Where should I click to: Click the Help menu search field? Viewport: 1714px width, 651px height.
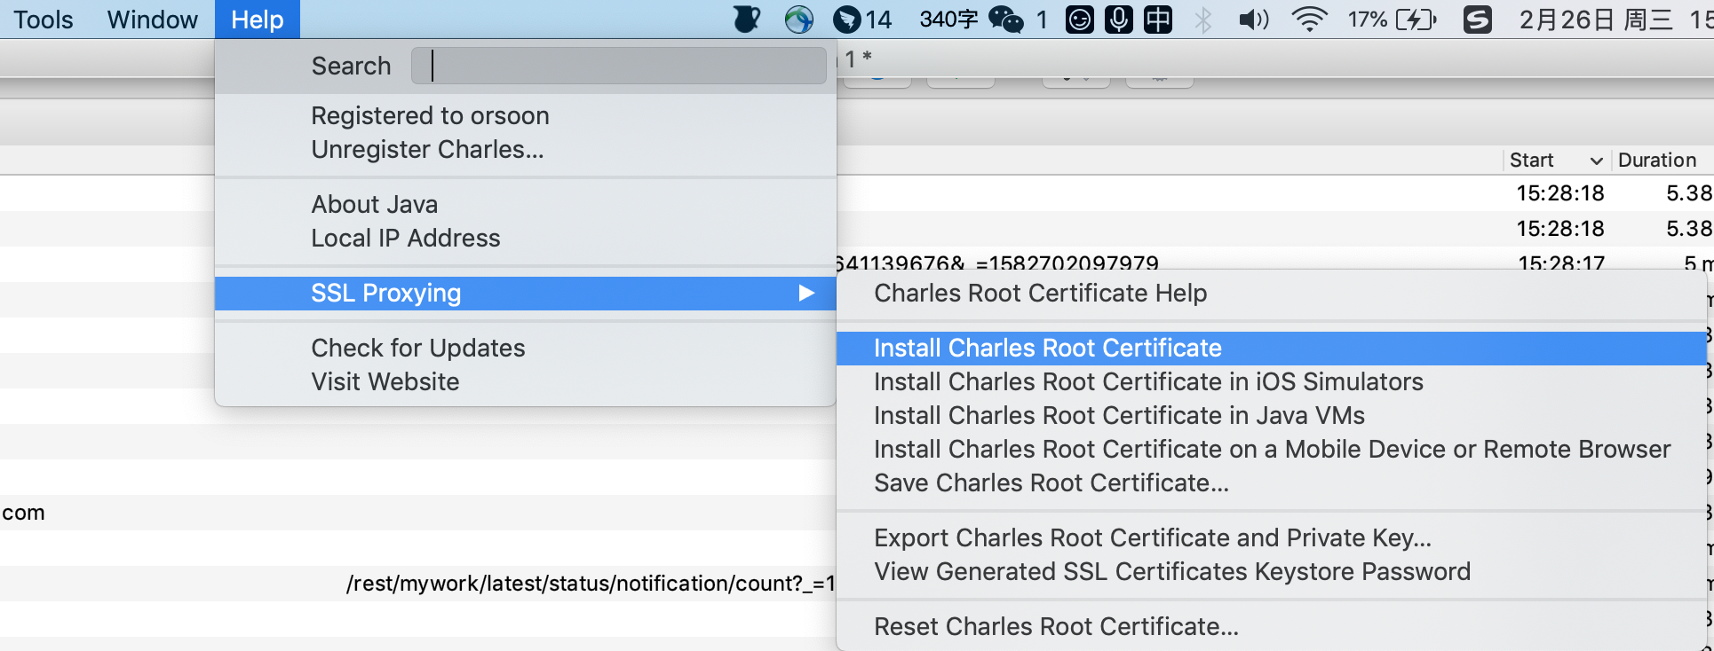(619, 66)
